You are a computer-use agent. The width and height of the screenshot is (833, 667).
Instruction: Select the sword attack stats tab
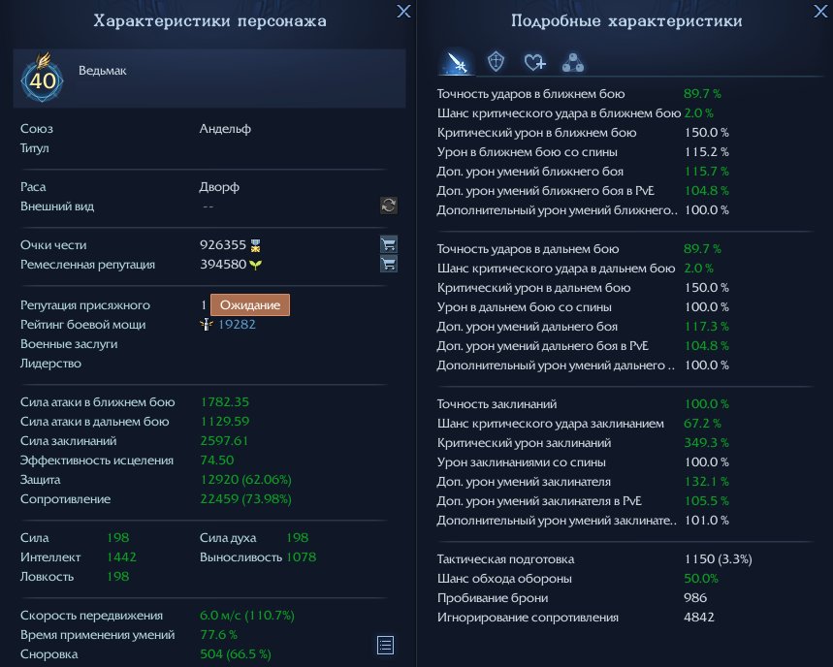[x=457, y=63]
